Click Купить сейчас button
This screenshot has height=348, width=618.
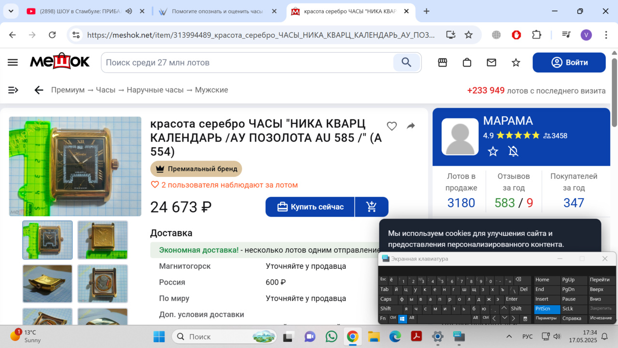coord(310,207)
